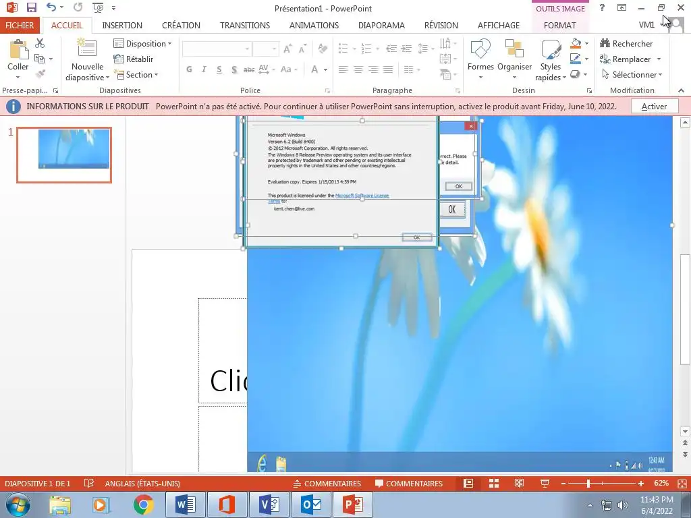Image resolution: width=691 pixels, height=518 pixels.
Task: Click the shape fill paint bucket icon
Action: [576, 43]
